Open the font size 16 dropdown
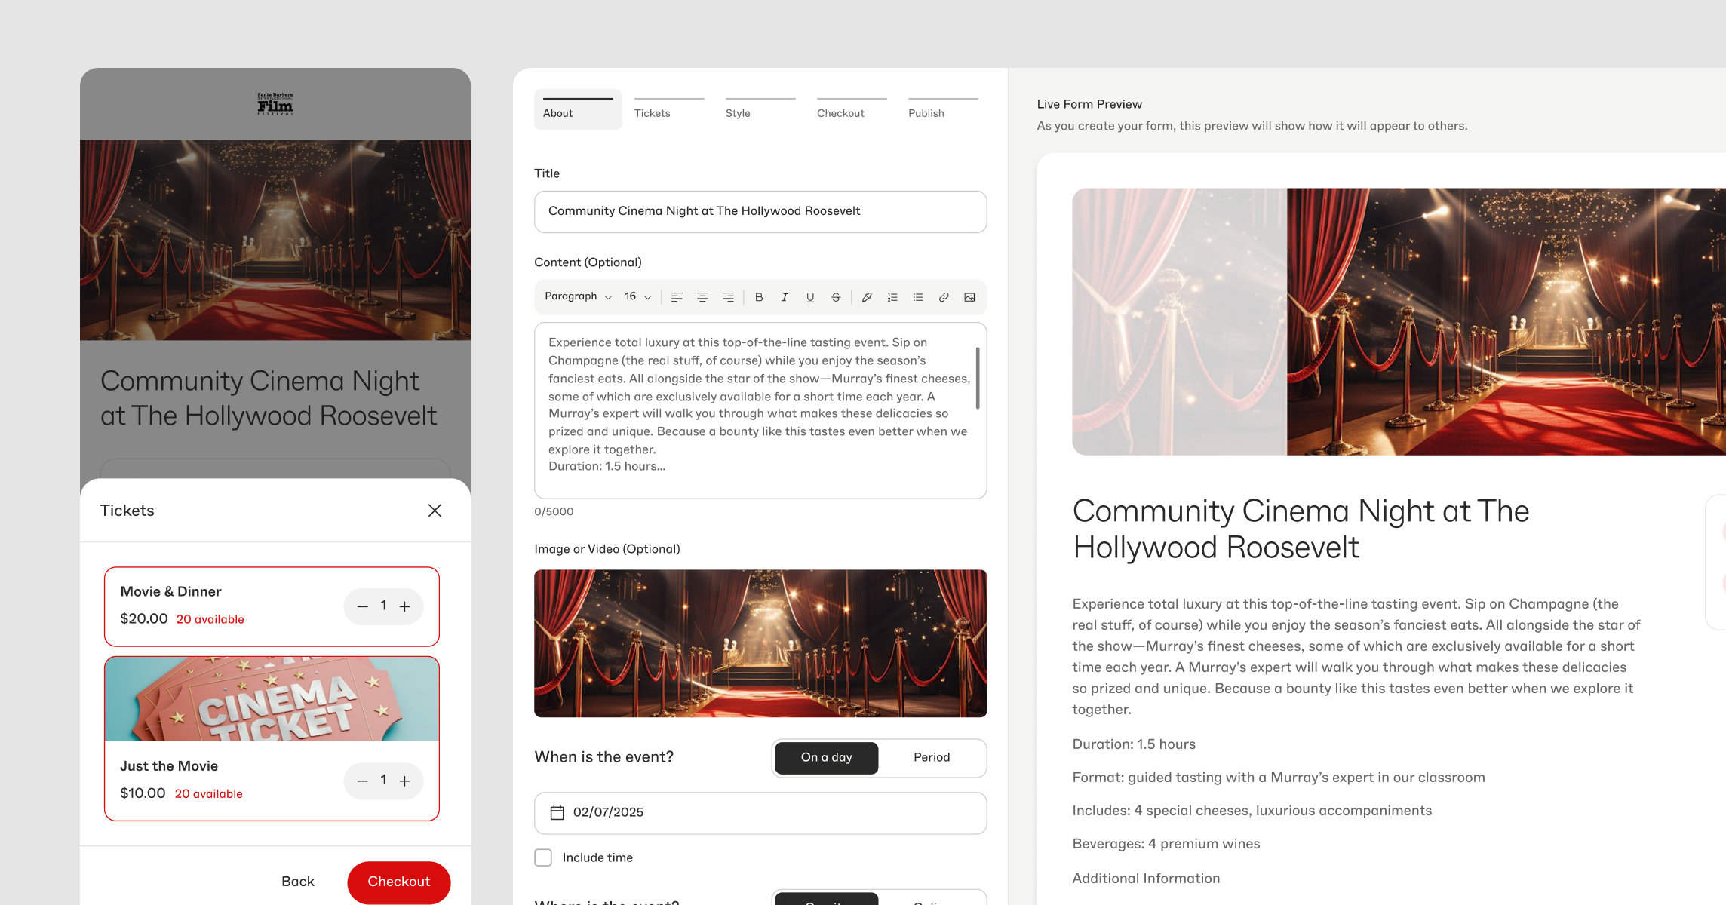The image size is (1726, 905). click(x=638, y=296)
